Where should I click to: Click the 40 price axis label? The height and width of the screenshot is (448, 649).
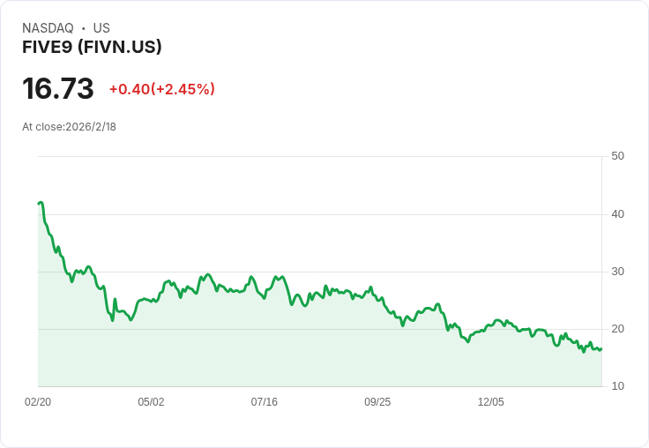click(617, 214)
